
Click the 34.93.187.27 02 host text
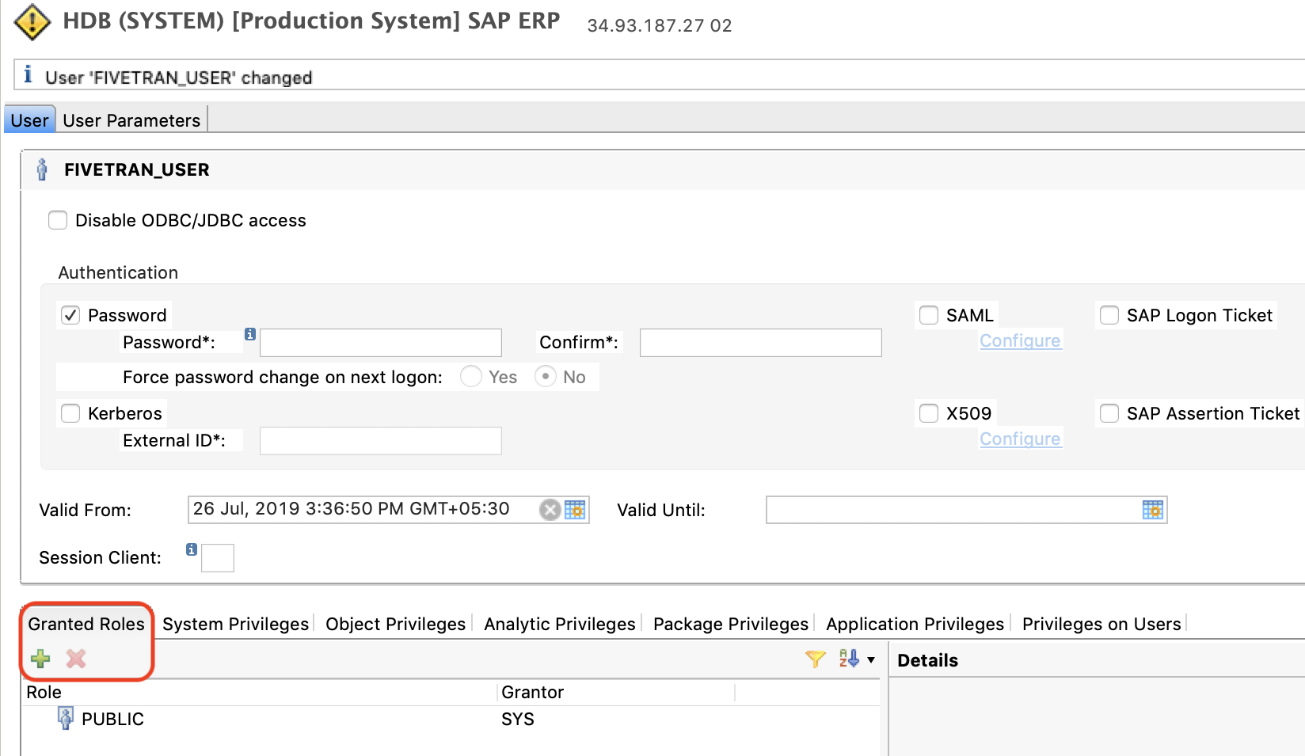[x=659, y=25]
